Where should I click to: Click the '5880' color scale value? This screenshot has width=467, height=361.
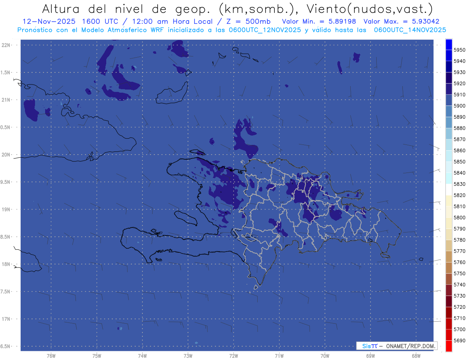point(460,128)
